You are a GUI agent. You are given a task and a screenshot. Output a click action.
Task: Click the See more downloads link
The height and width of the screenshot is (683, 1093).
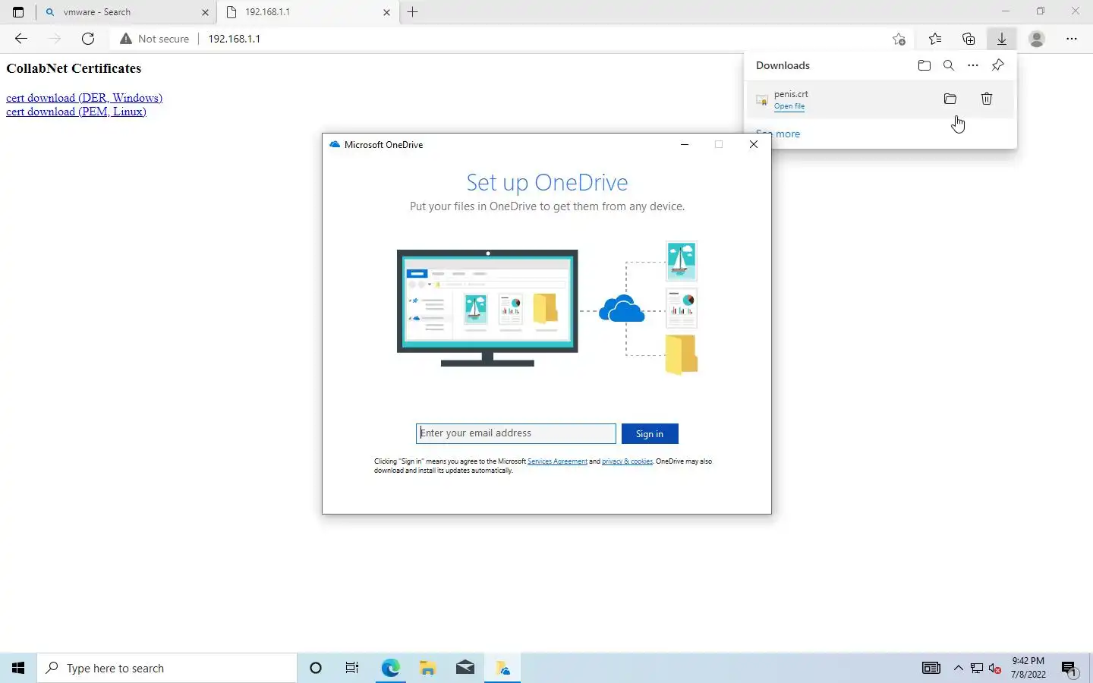pos(778,134)
